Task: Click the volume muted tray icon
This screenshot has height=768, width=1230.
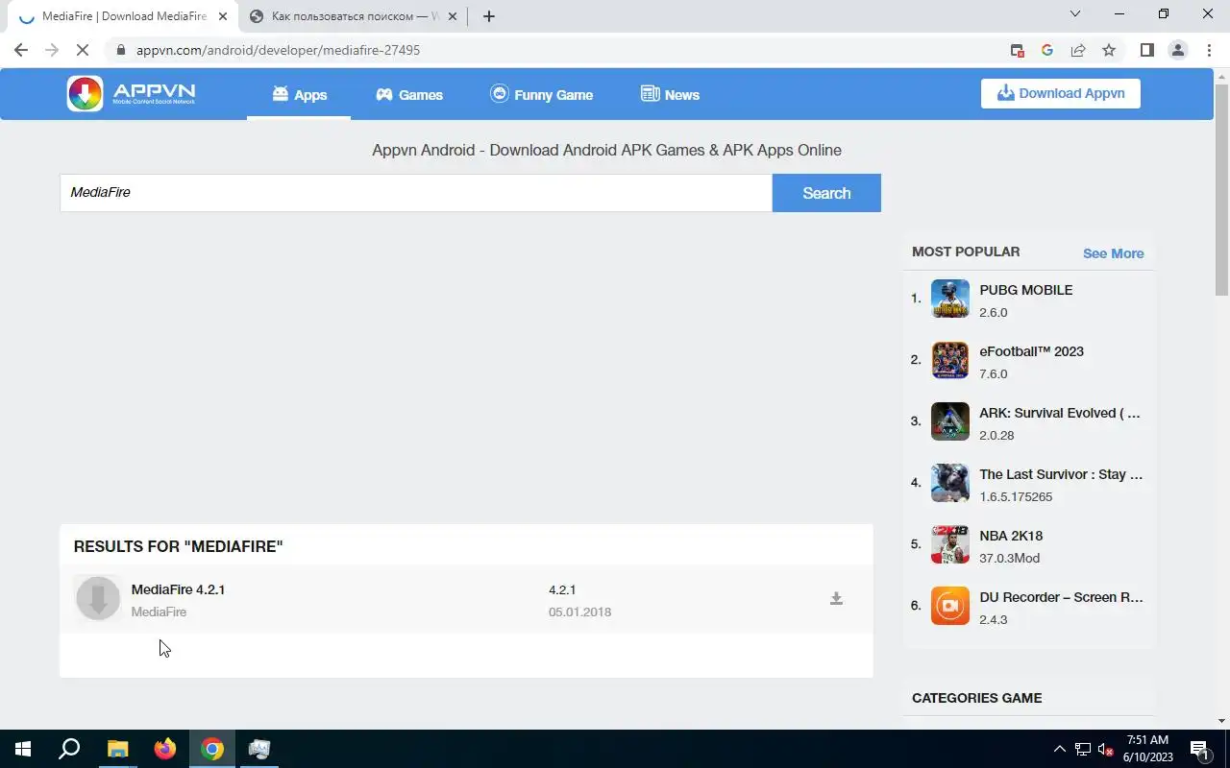Action: click(x=1106, y=749)
